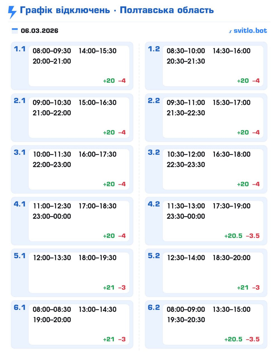Click the schedule title heading text

(117, 10)
